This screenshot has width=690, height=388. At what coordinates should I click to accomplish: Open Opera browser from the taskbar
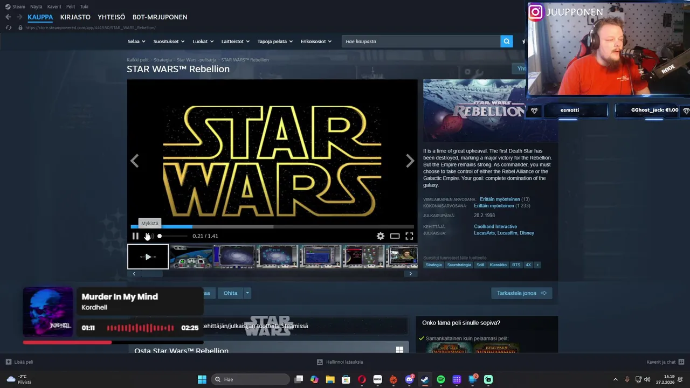[362, 379]
